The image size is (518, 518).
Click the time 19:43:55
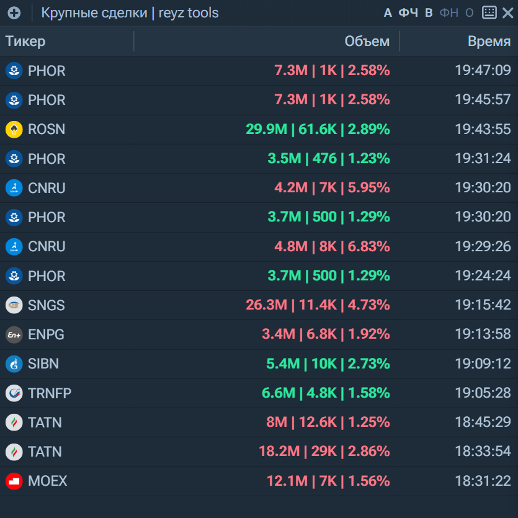(483, 129)
